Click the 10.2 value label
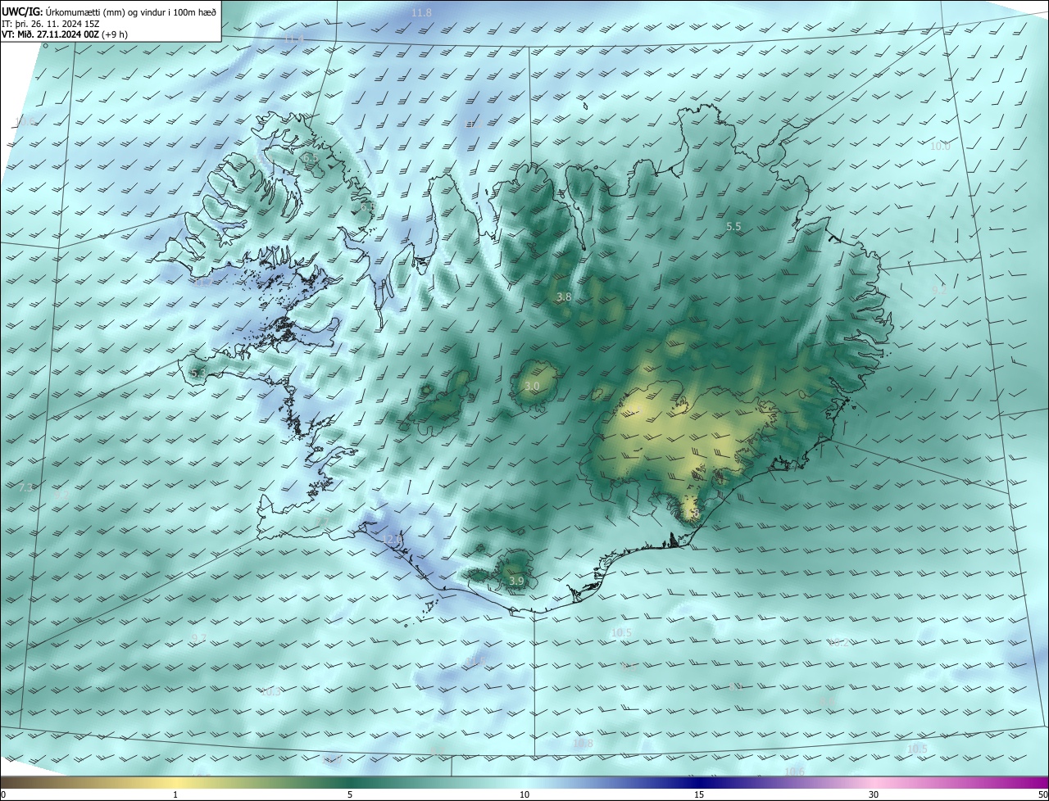This screenshot has width=1049, height=801. pos(839,643)
